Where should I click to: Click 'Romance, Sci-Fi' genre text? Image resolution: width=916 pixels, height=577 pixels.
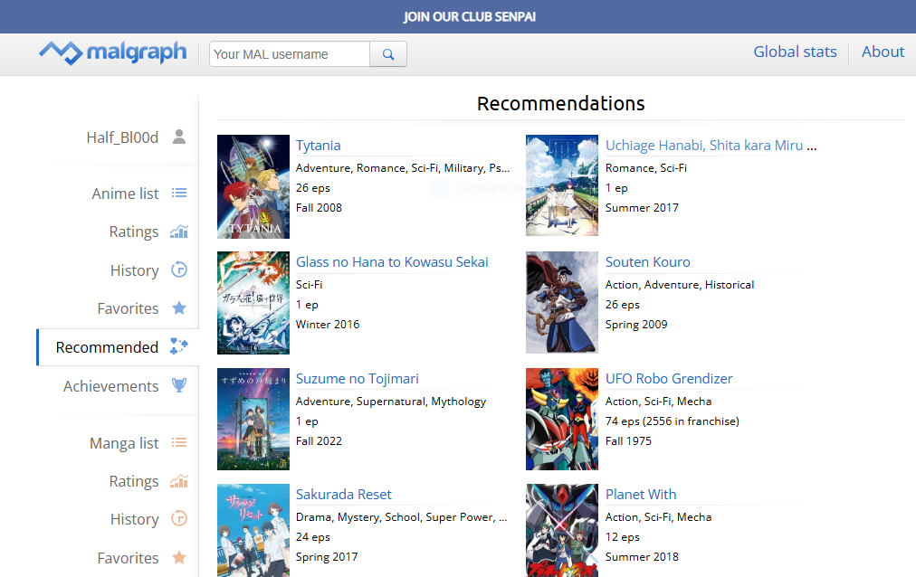(646, 168)
